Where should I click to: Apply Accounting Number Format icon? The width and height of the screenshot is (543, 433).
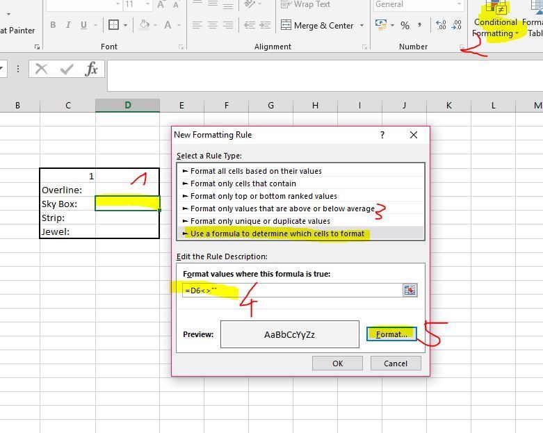point(381,25)
